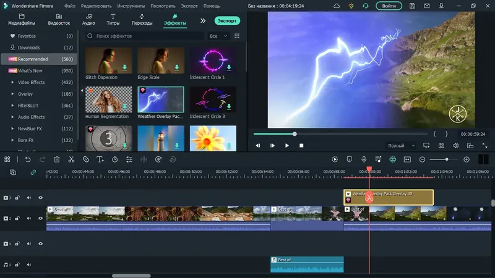Click the preview progress slider handle
Viewport: 495px width, 278px height.
click(x=295, y=134)
